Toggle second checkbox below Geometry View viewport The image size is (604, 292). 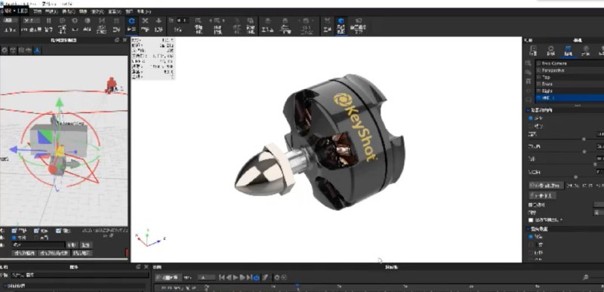pyautogui.click(x=36, y=231)
